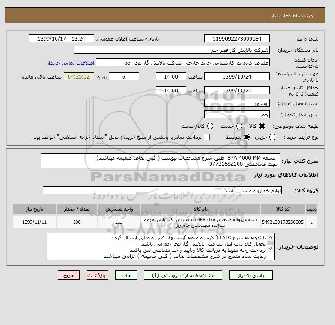Click the ردیف column header
Screen dimensions: 335x325
312,209
